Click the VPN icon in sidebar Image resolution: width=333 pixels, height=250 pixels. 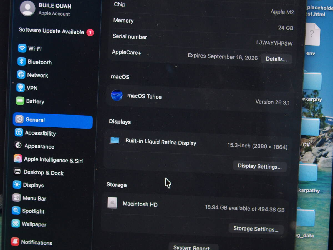point(21,87)
